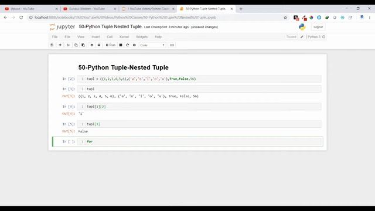375x211 pixels.
Task: Move selected cell up arrow
Action: pyautogui.click(x=92, y=45)
